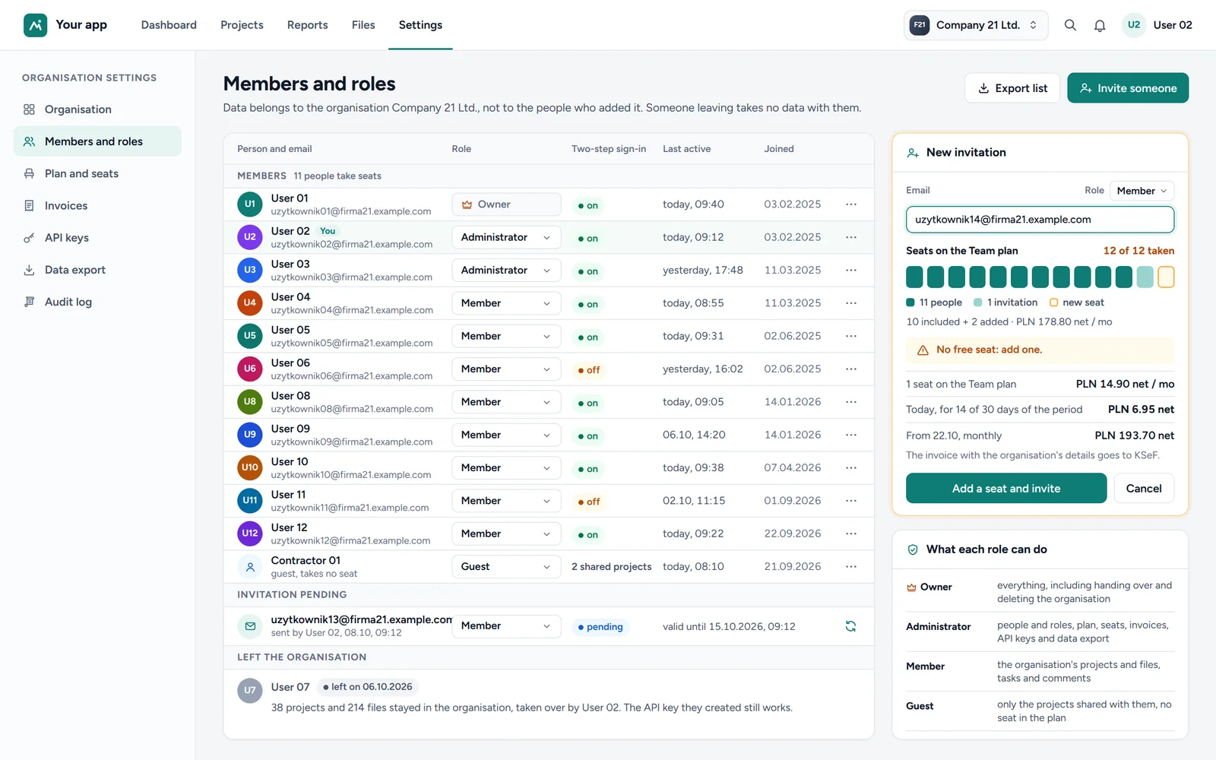1216x760 pixels.
Task: Open more options for User 12 row
Action: (x=851, y=534)
